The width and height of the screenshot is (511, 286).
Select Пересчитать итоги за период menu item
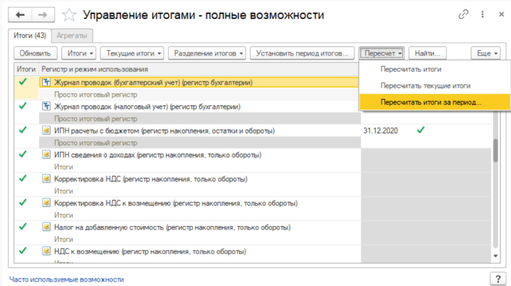point(431,102)
